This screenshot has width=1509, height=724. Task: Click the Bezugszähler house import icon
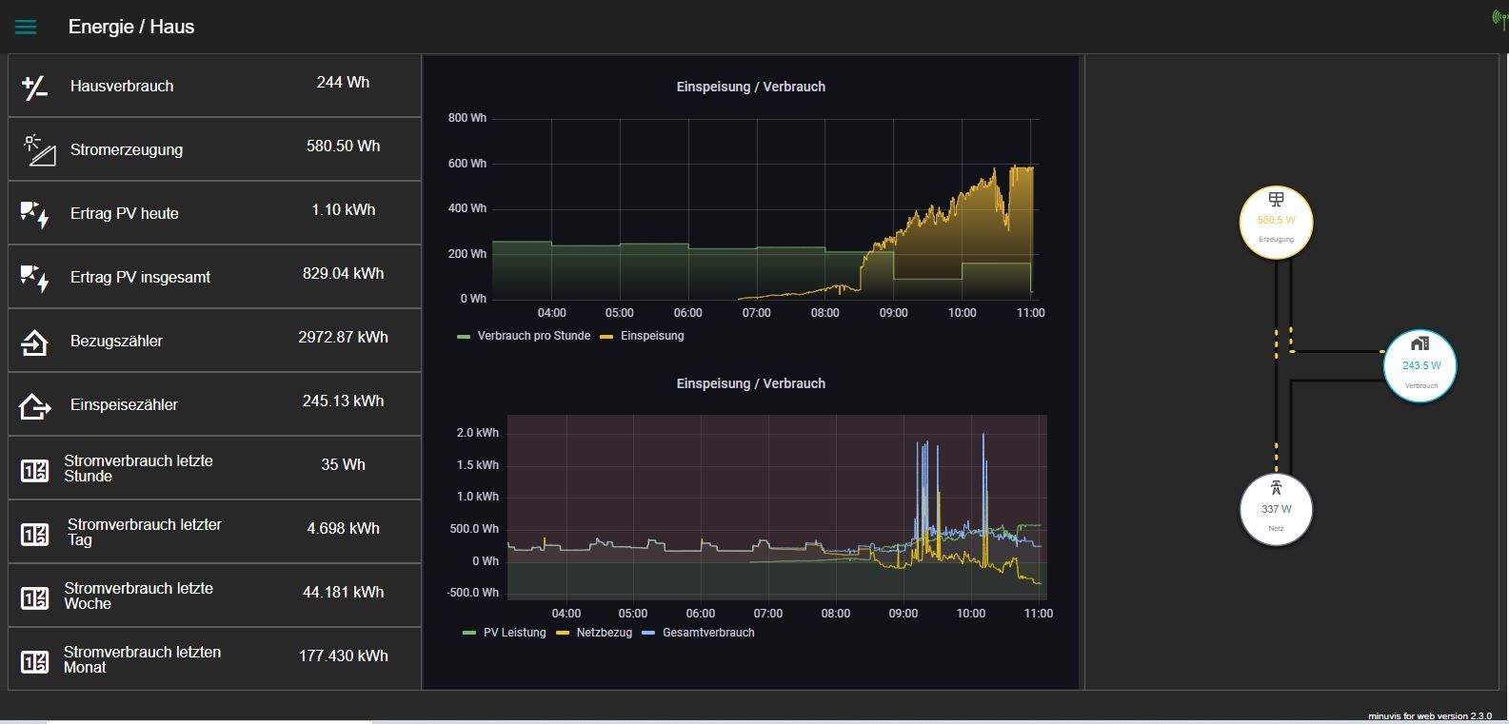coord(34,342)
